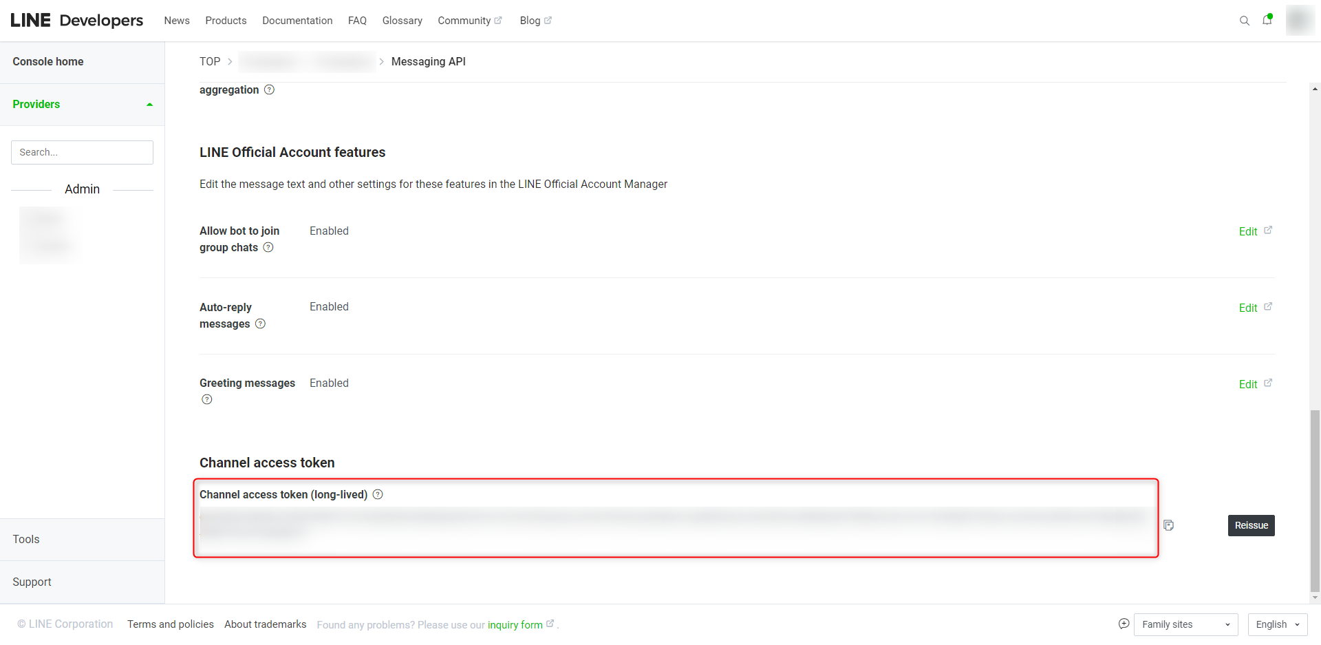Image resolution: width=1321 pixels, height=645 pixels.
Task: Click the scrollbar up arrow
Action: click(x=1315, y=89)
